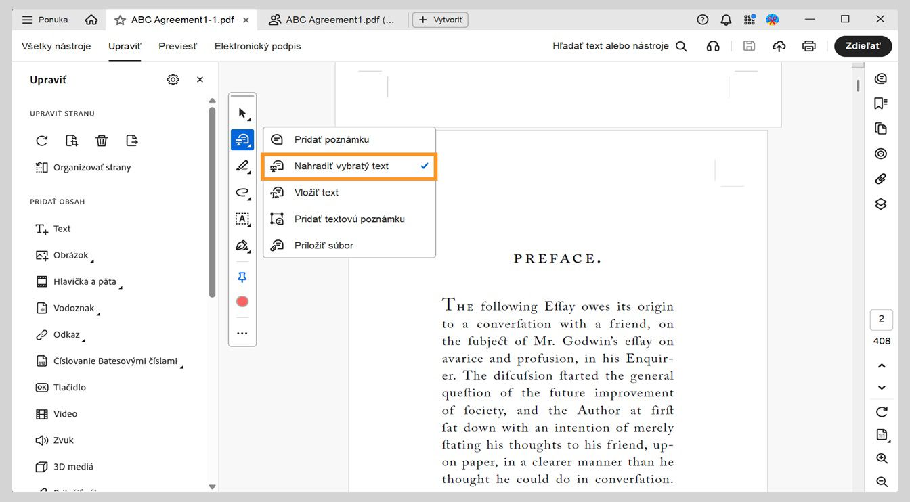Image resolution: width=910 pixels, height=502 pixels.
Task: Choose Vložiť text from the menu
Action: (x=349, y=192)
